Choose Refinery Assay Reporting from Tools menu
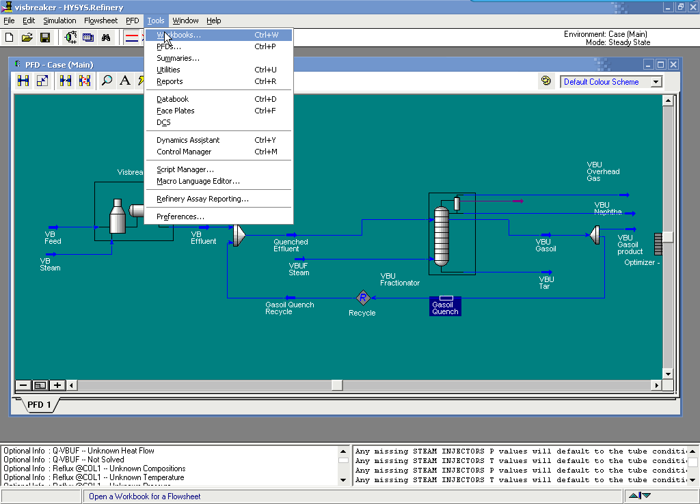The image size is (700, 504). point(219,199)
